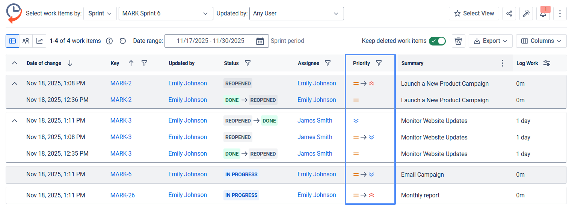Viewport: 572px width, 209px height.
Task: Open the Sprint selector dropdown
Action: [100, 14]
